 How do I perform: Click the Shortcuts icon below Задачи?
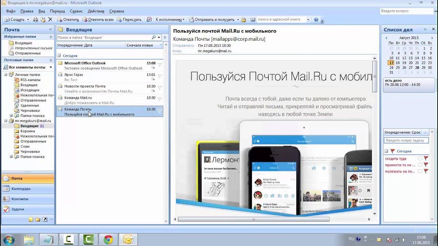click(x=45, y=219)
